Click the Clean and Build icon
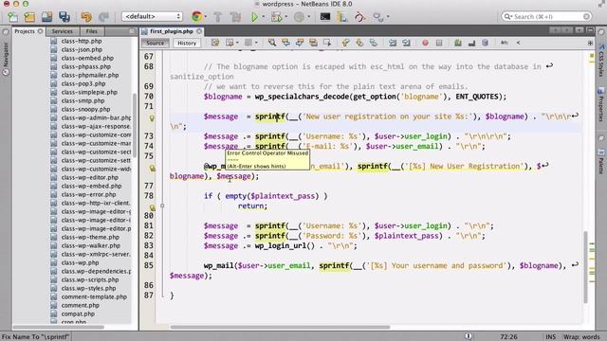Image resolution: width=607 pixels, height=341 pixels. click(x=235, y=17)
